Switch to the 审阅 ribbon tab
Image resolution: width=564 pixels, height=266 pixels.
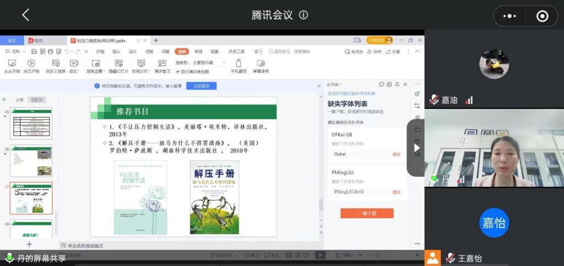click(x=198, y=52)
